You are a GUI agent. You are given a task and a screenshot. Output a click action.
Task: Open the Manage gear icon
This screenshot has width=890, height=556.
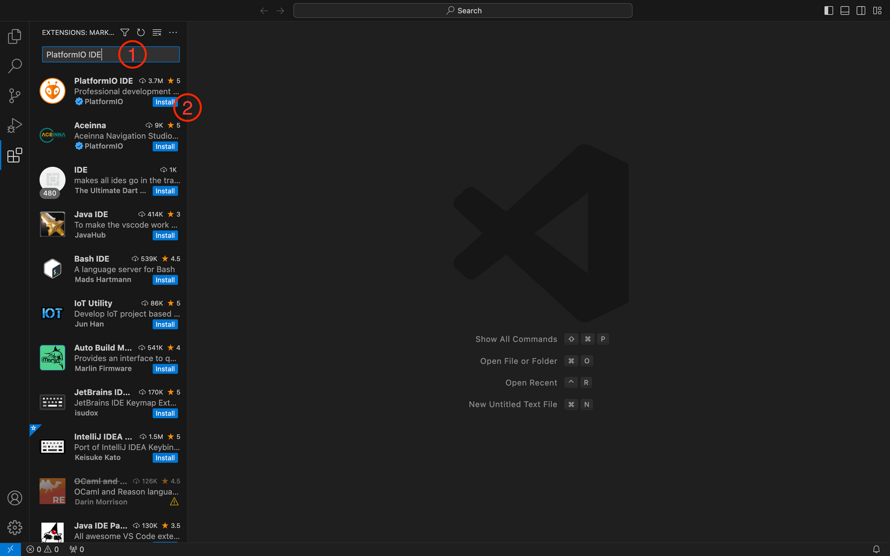[15, 528]
